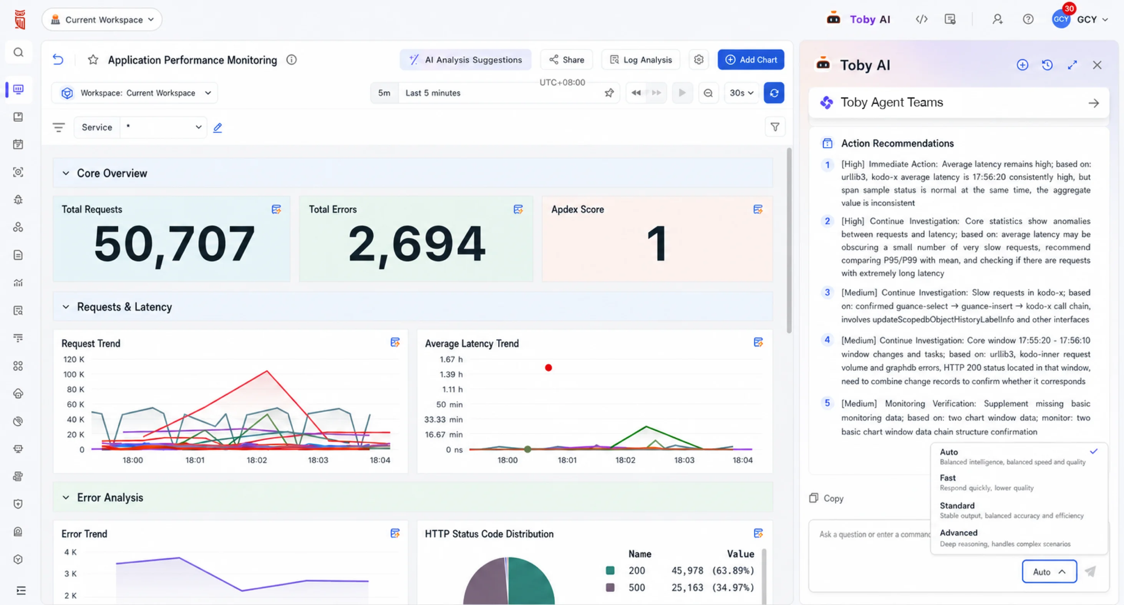Screen dimensions: 1124x605
Task: Close the Auto model mode dropdown
Action: coord(1049,572)
